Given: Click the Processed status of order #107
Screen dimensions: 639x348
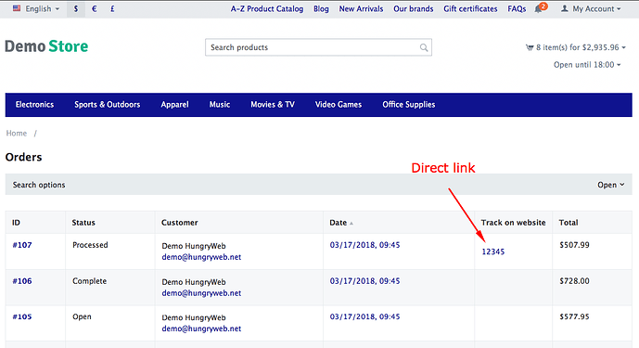Looking at the screenshot, I should 90,245.
